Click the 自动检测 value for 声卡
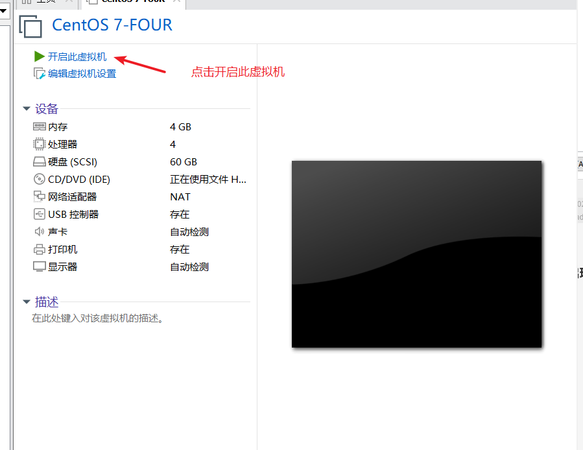Screen dimensions: 583x450 [189, 231]
